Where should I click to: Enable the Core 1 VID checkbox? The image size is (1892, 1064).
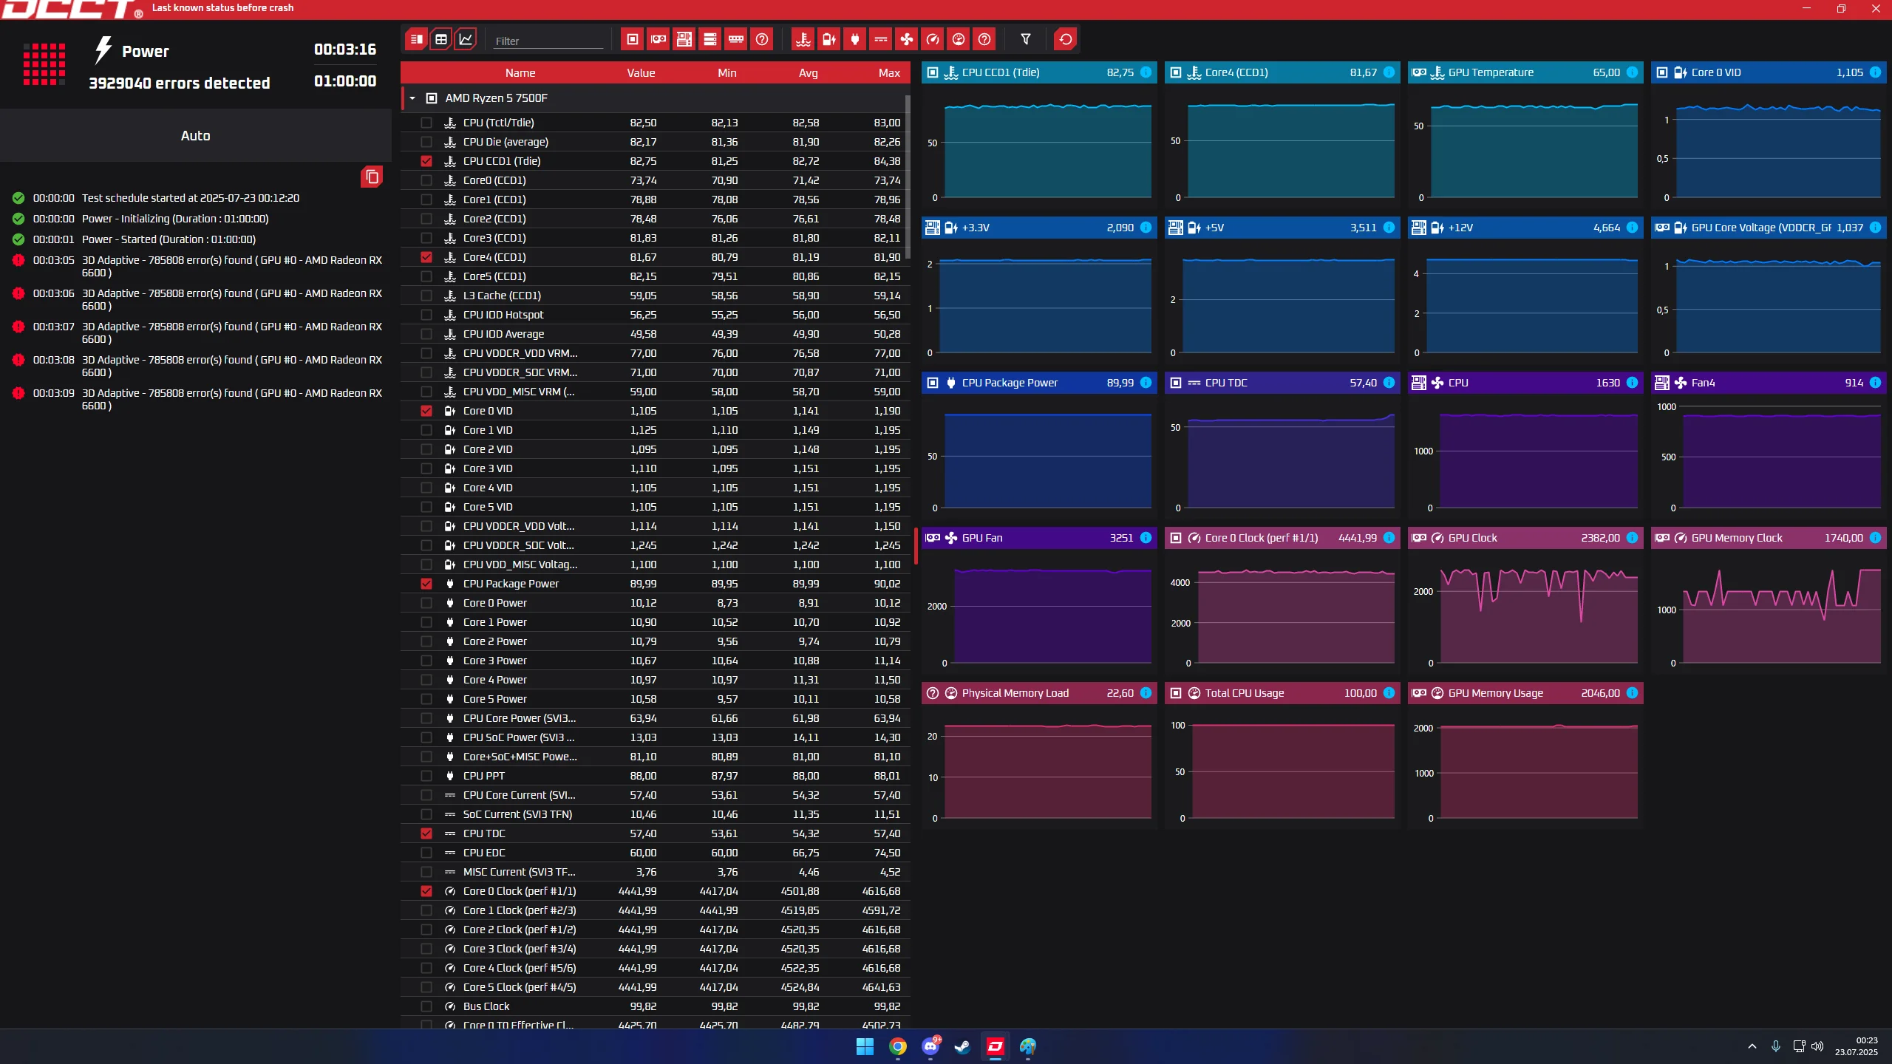pos(426,430)
